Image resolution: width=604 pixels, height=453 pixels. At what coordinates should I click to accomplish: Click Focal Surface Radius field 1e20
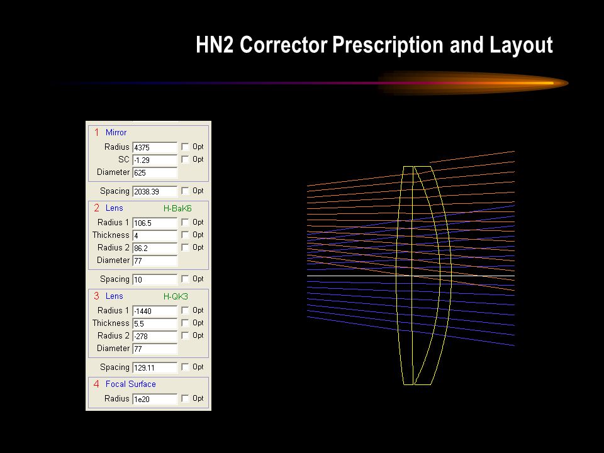click(x=155, y=399)
